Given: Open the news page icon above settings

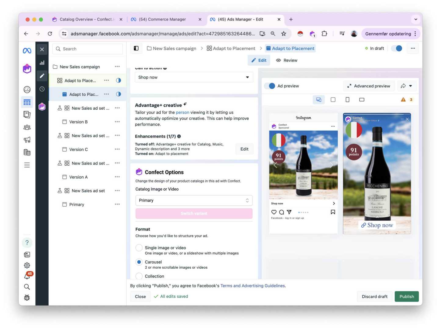Looking at the screenshot, I should click(x=27, y=255).
